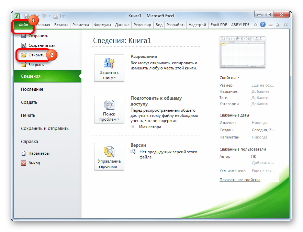303x232 pixels.
Task: Open the Создать section
Action: coord(29,102)
